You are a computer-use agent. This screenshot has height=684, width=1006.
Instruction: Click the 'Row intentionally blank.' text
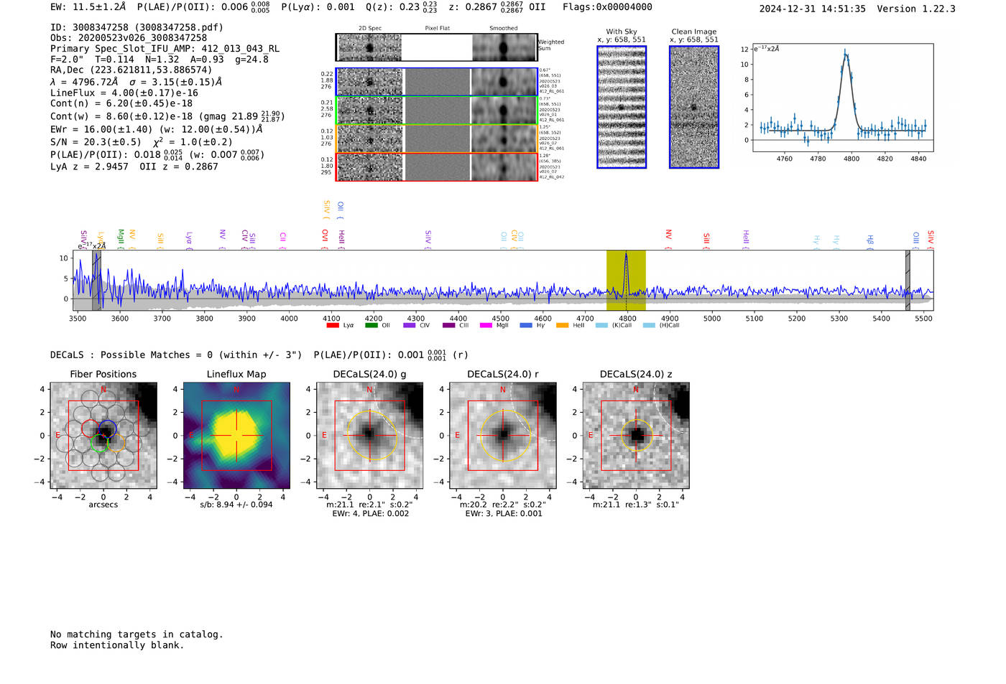117,645
